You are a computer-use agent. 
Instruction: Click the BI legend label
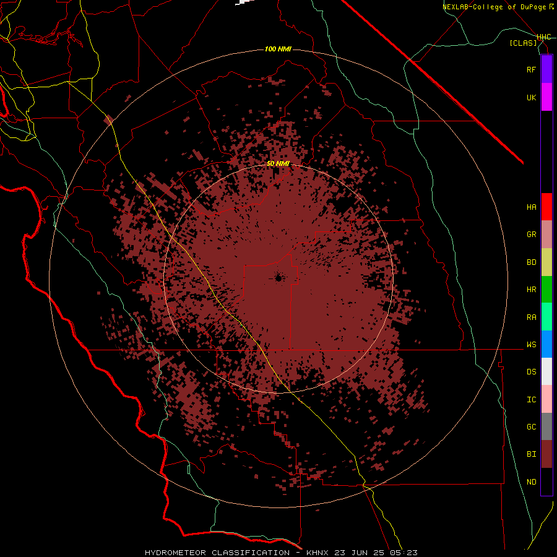click(531, 454)
